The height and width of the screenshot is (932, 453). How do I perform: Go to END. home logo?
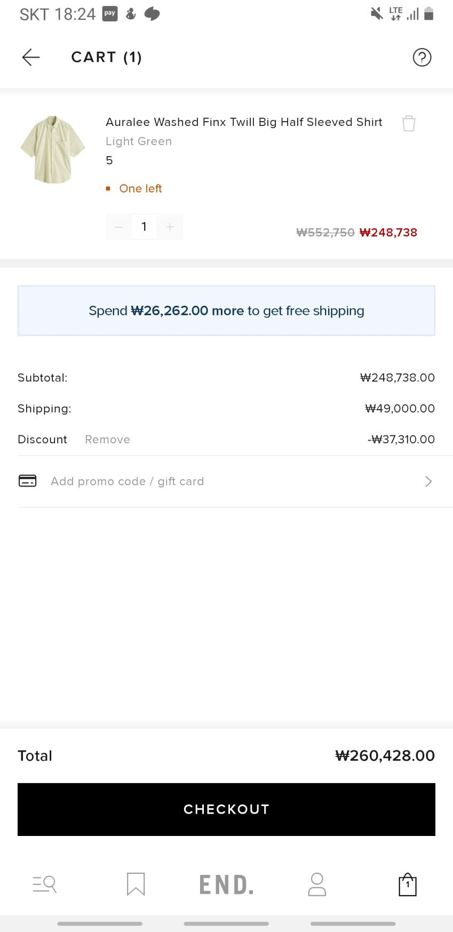pyautogui.click(x=226, y=885)
